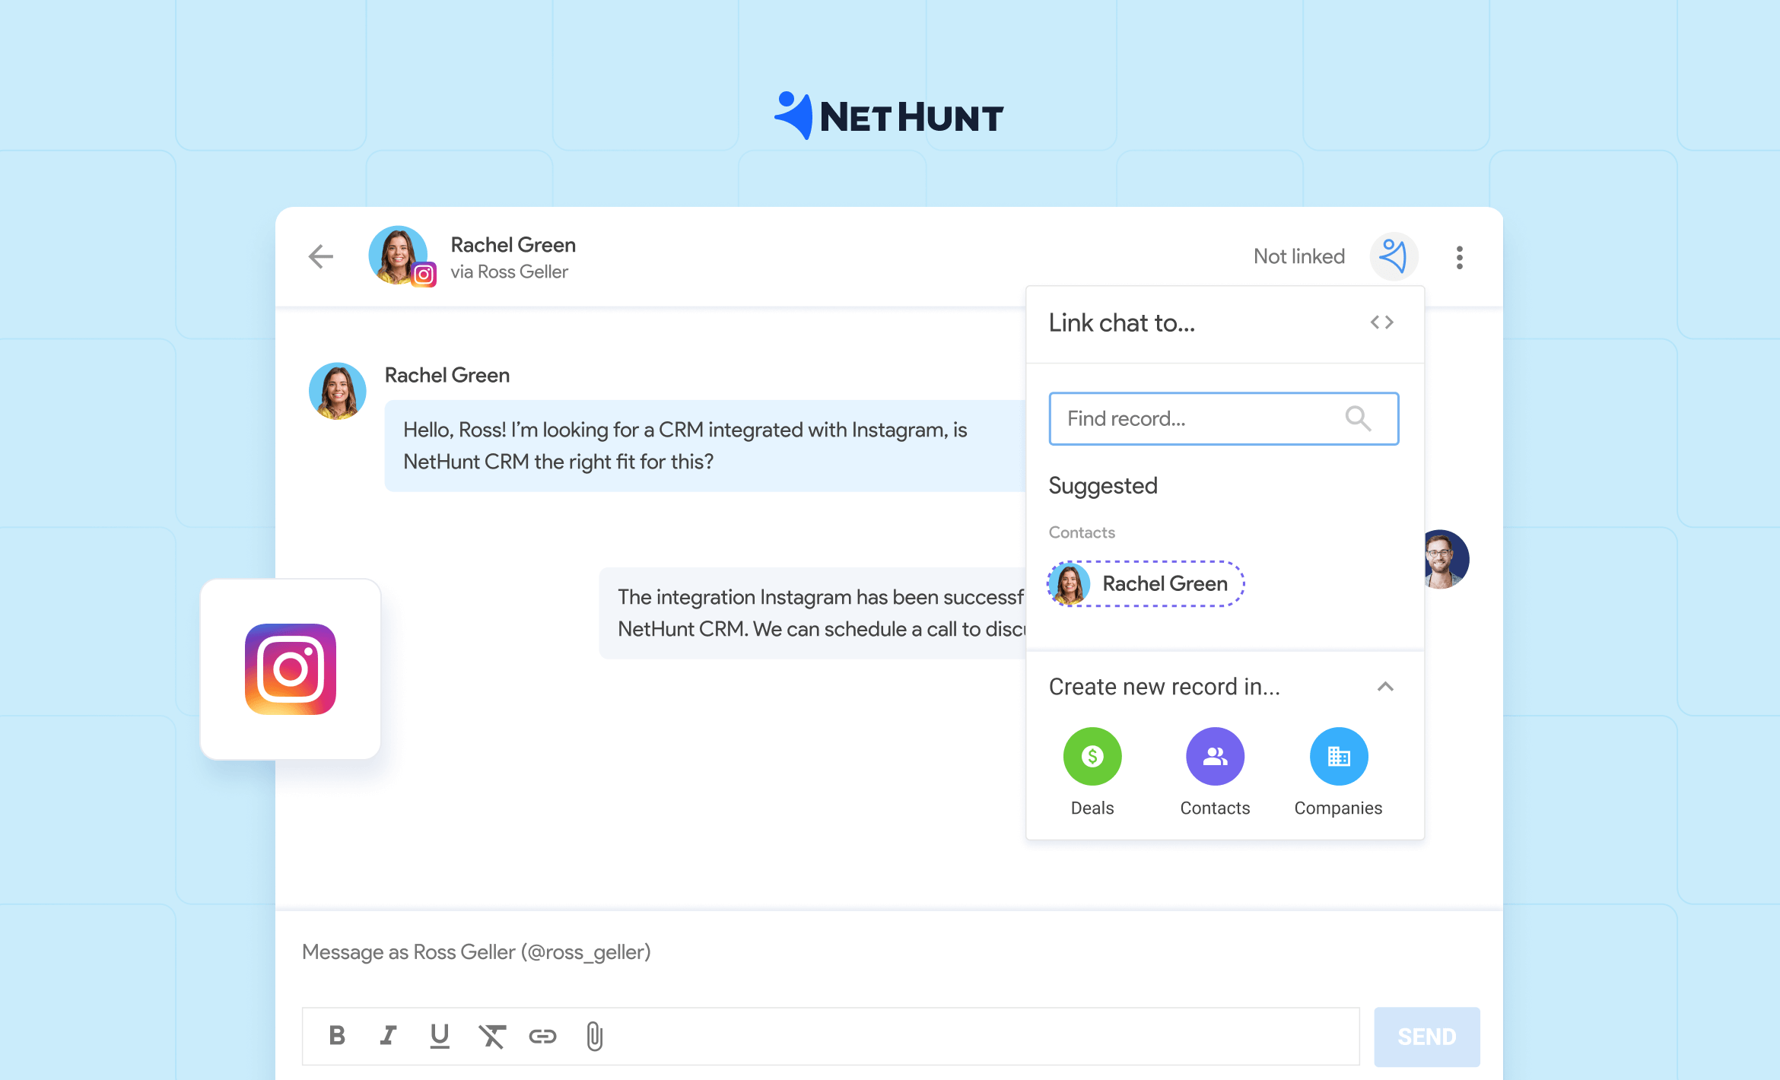This screenshot has height=1080, width=1780.
Task: Create a new Contacts record
Action: [x=1215, y=757]
